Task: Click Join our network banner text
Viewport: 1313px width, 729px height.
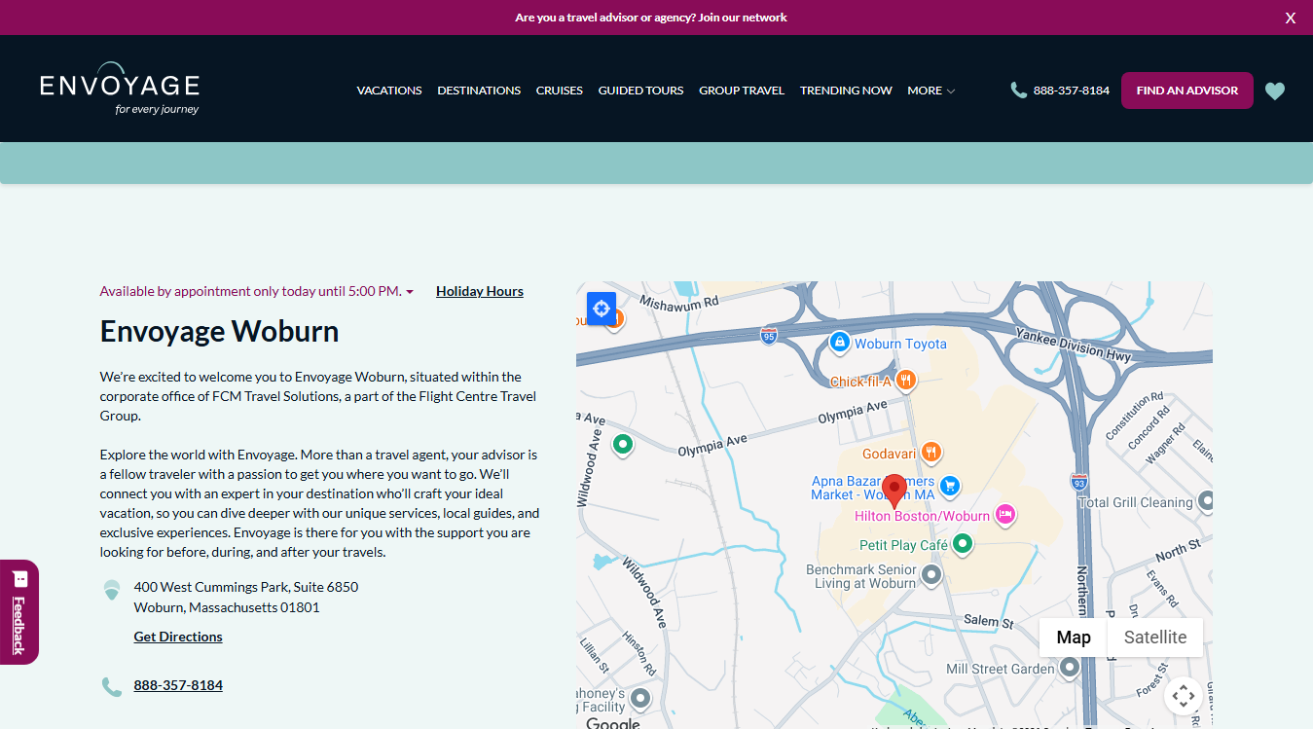Action: coord(743,18)
